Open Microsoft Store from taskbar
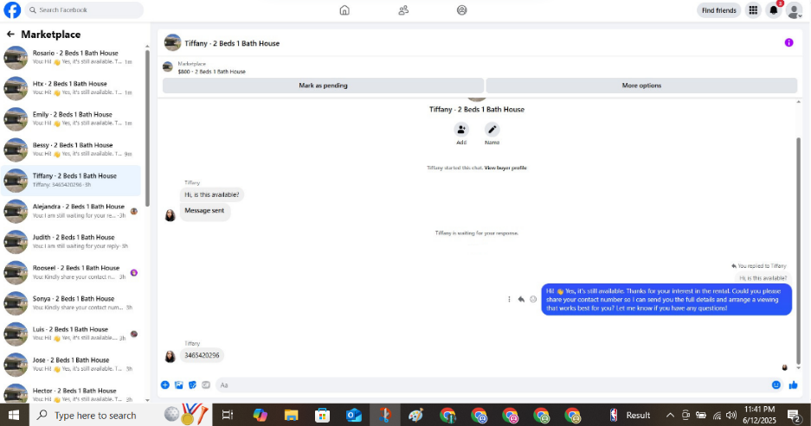This screenshot has height=426, width=811. (x=322, y=415)
